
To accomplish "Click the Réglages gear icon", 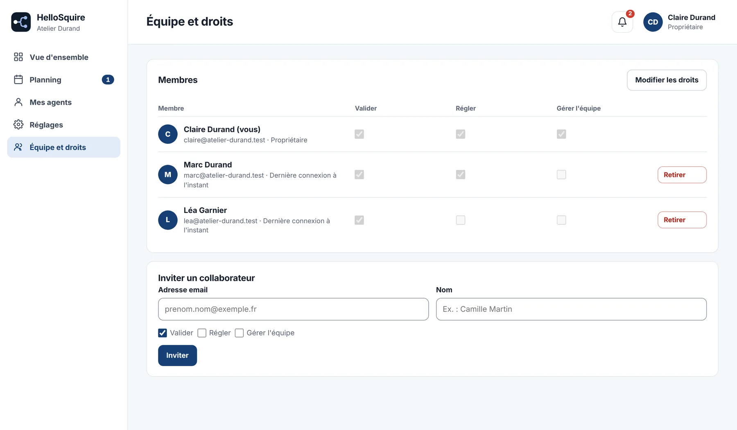I will tap(18, 124).
